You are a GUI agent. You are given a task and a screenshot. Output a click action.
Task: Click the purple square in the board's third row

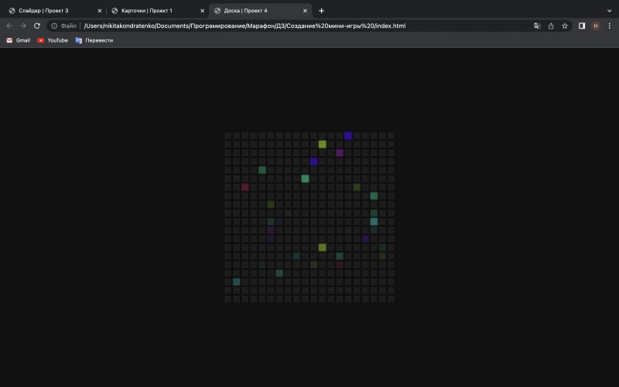[x=340, y=152]
